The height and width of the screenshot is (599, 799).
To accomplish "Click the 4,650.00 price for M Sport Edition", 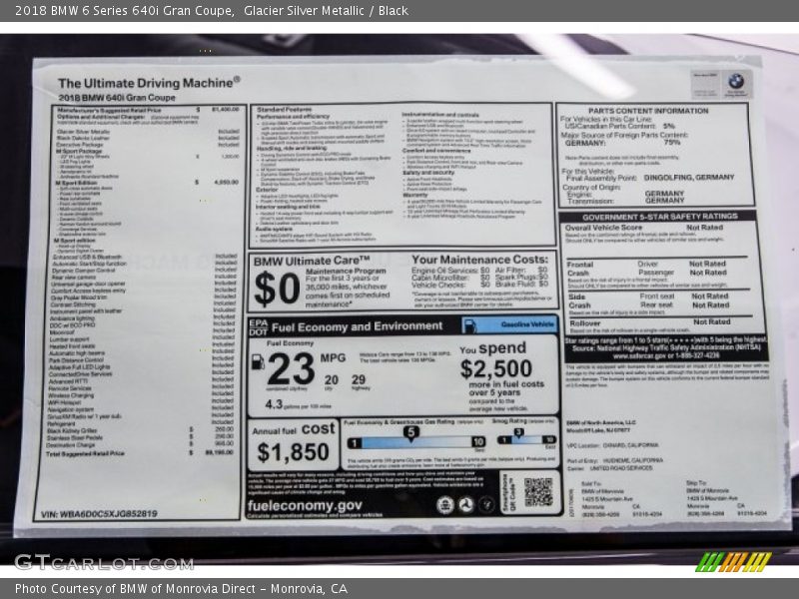I will tap(226, 182).
